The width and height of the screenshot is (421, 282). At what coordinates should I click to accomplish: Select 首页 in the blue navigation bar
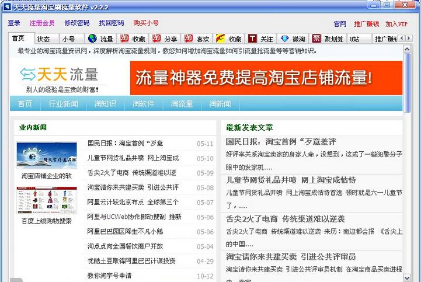coord(25,104)
